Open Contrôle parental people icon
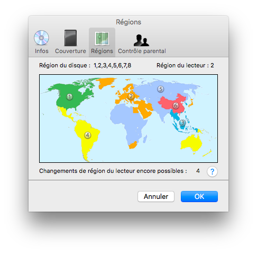Viewport: 257px width, 253px height. [x=141, y=40]
